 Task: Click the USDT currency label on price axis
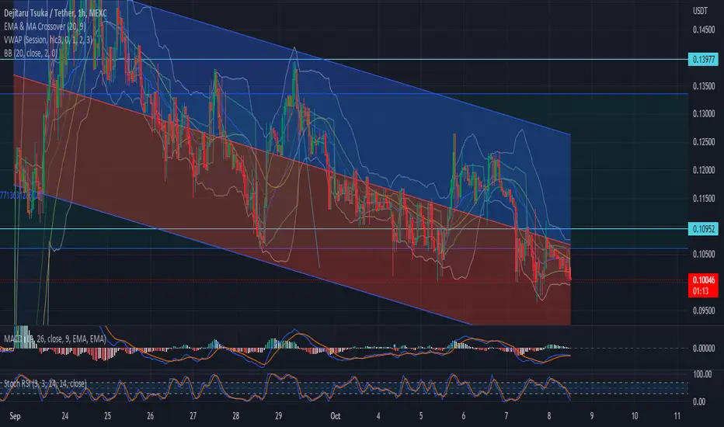pyautogui.click(x=700, y=11)
